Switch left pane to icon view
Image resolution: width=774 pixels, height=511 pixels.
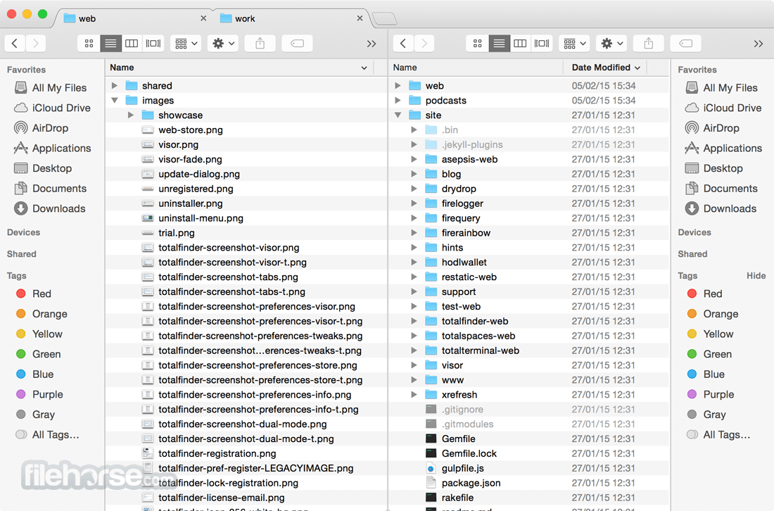pos(89,44)
